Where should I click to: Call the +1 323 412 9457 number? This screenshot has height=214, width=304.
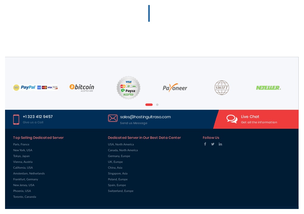click(38, 117)
